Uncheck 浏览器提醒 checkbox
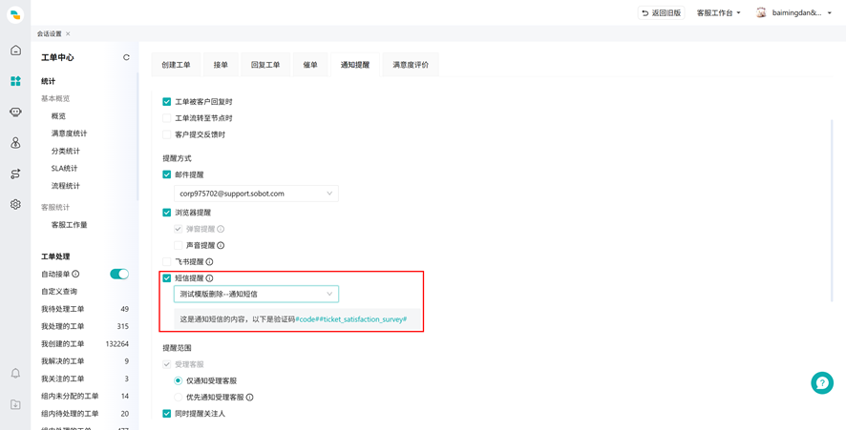 (167, 213)
